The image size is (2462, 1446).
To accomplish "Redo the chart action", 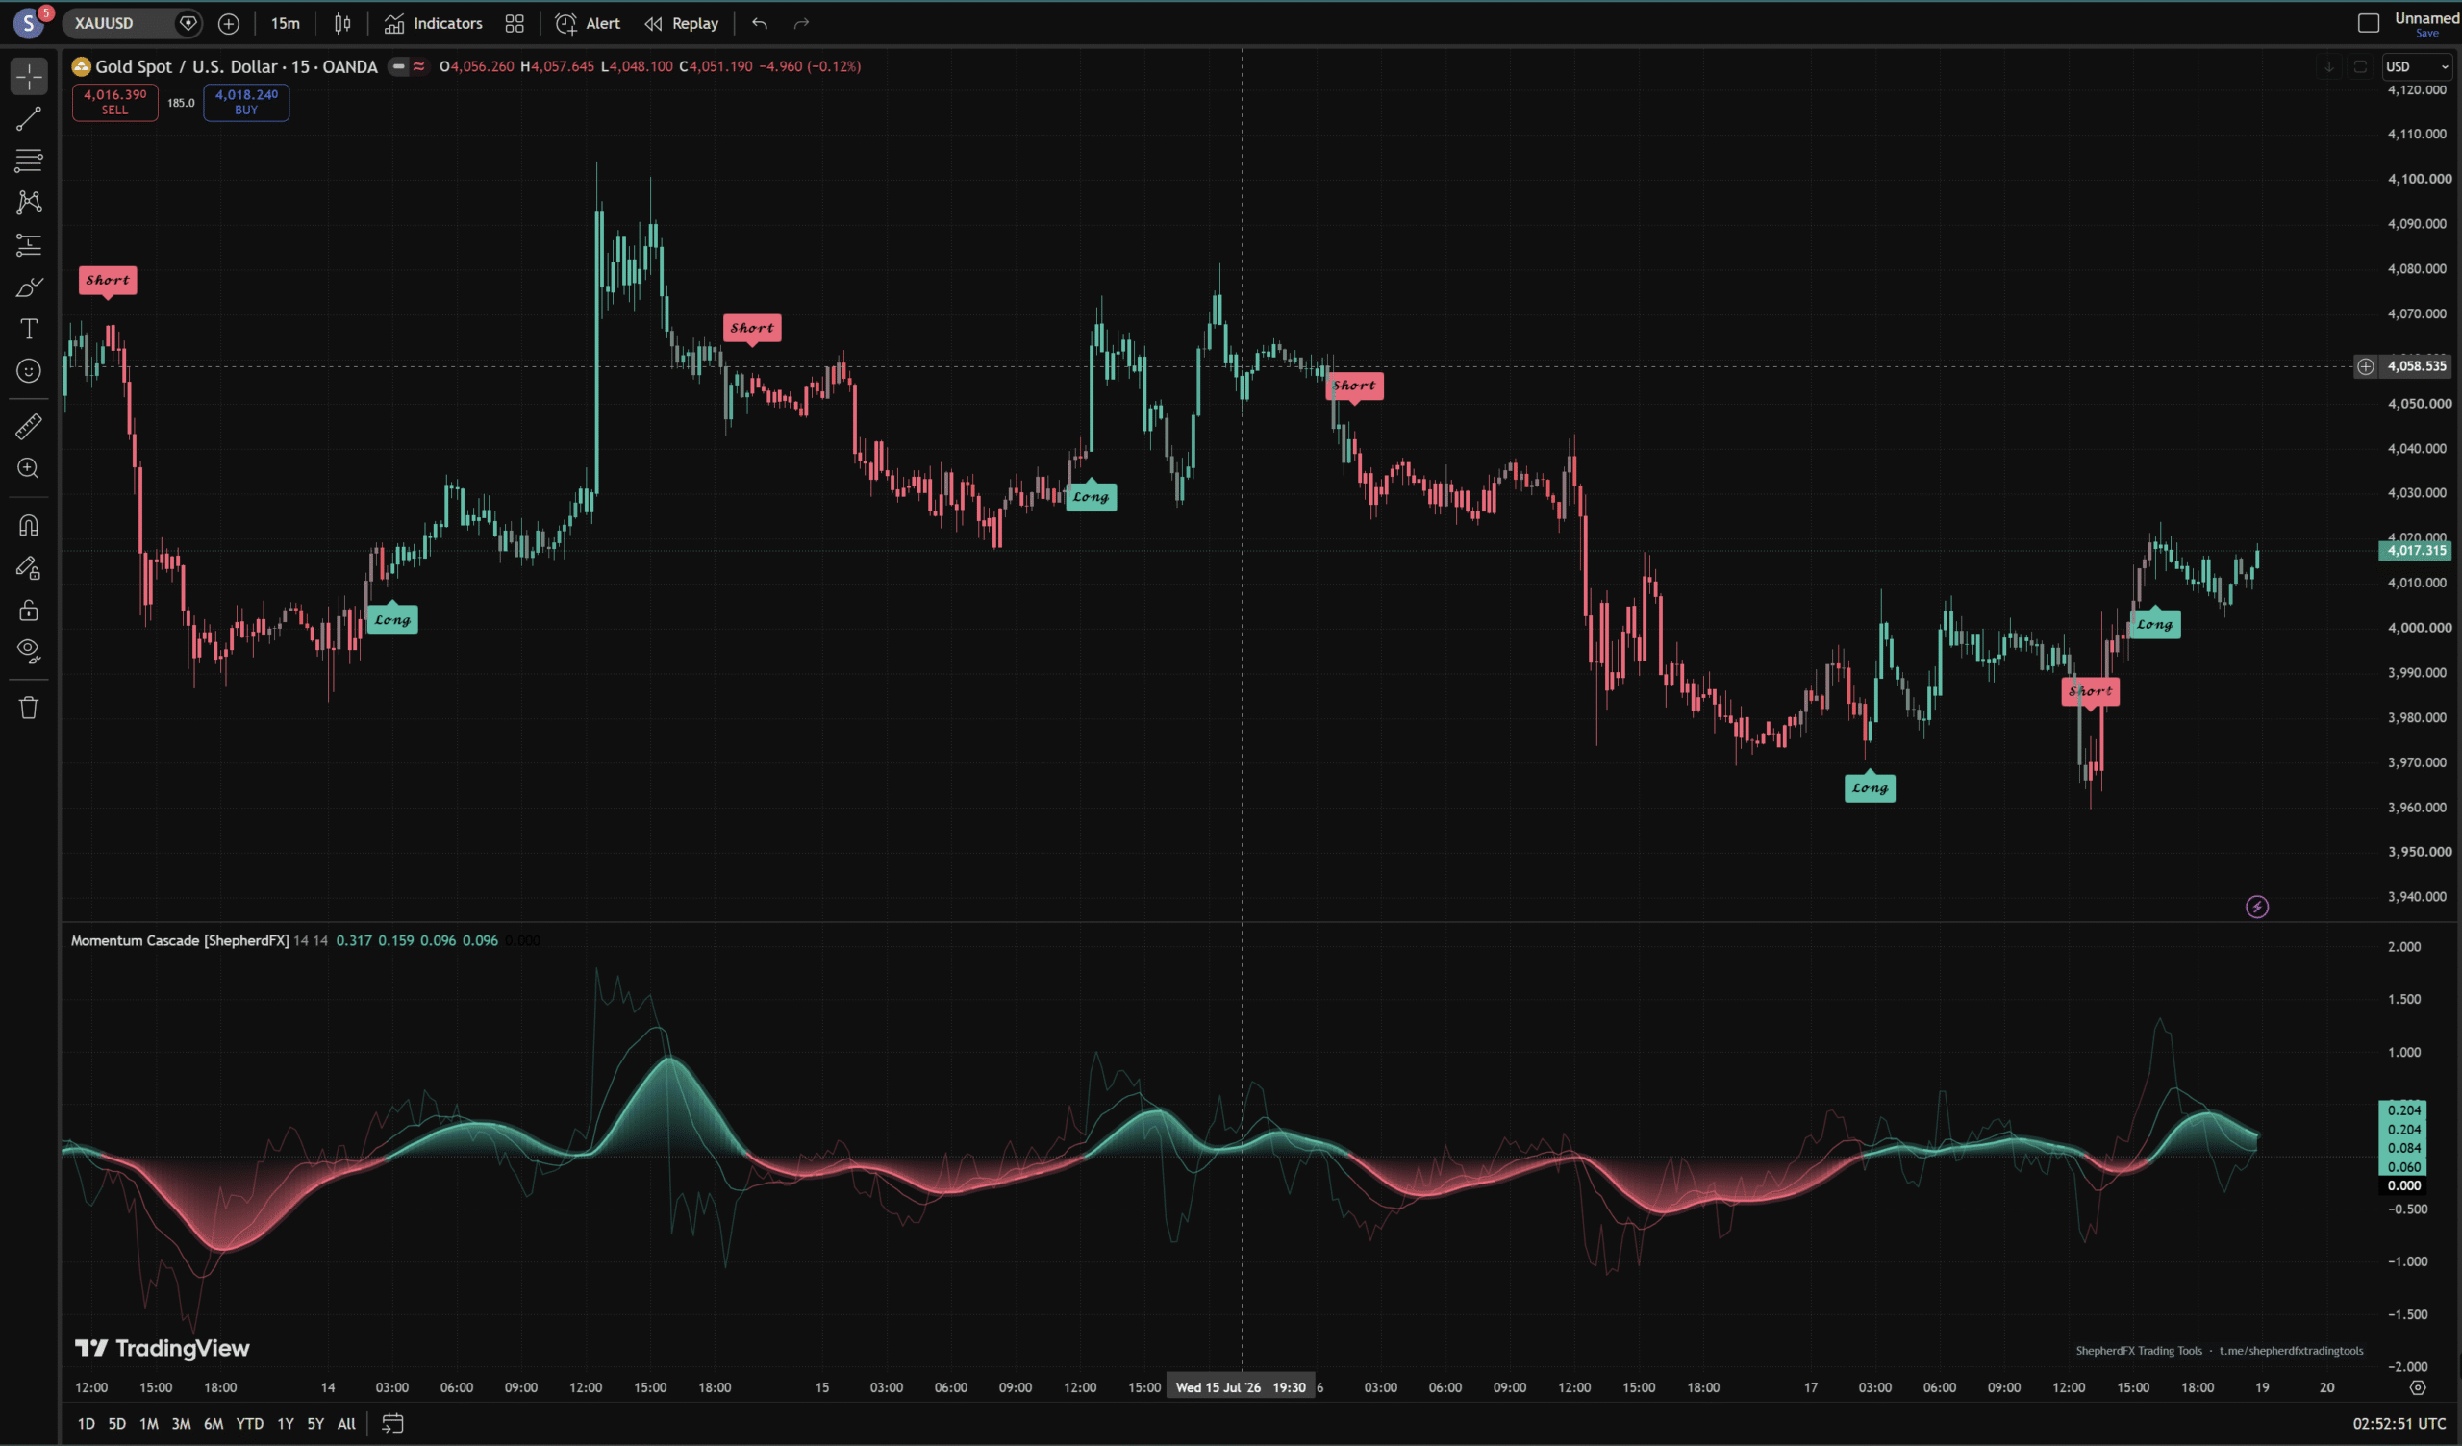I will click(801, 23).
